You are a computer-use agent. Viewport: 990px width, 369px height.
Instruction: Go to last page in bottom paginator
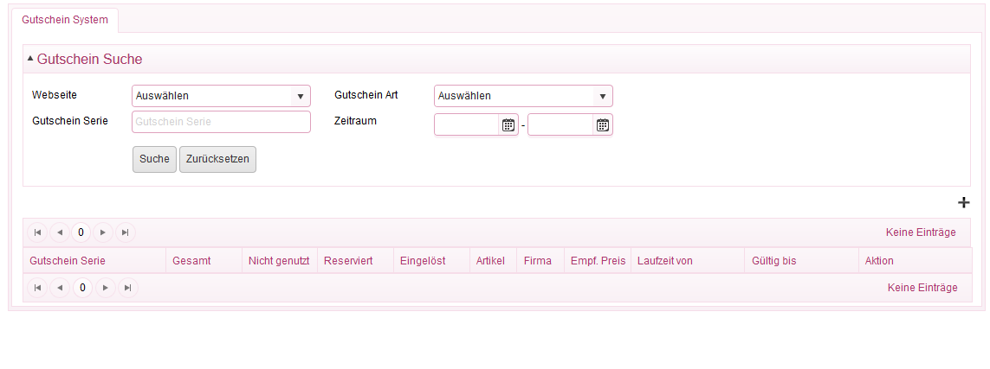tap(127, 288)
